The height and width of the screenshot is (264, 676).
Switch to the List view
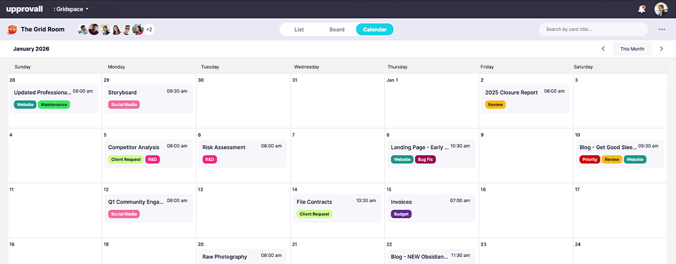[299, 30]
